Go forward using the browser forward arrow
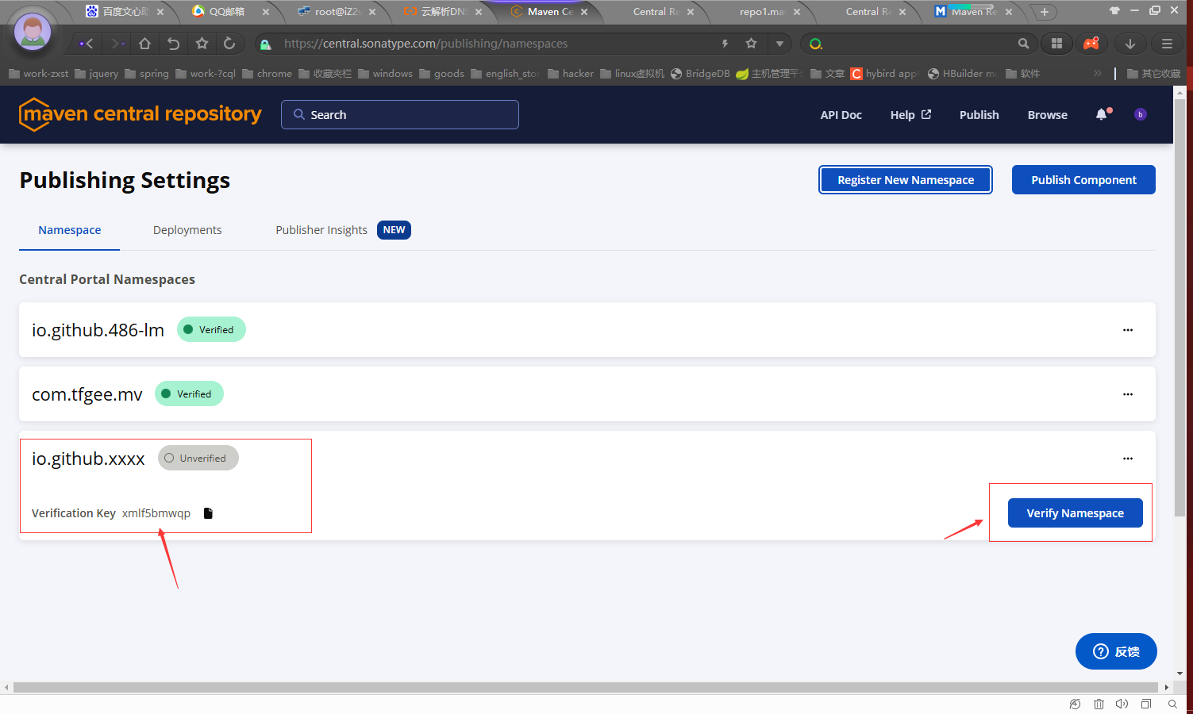Viewport: 1193px width, 714px height. pyautogui.click(x=117, y=44)
